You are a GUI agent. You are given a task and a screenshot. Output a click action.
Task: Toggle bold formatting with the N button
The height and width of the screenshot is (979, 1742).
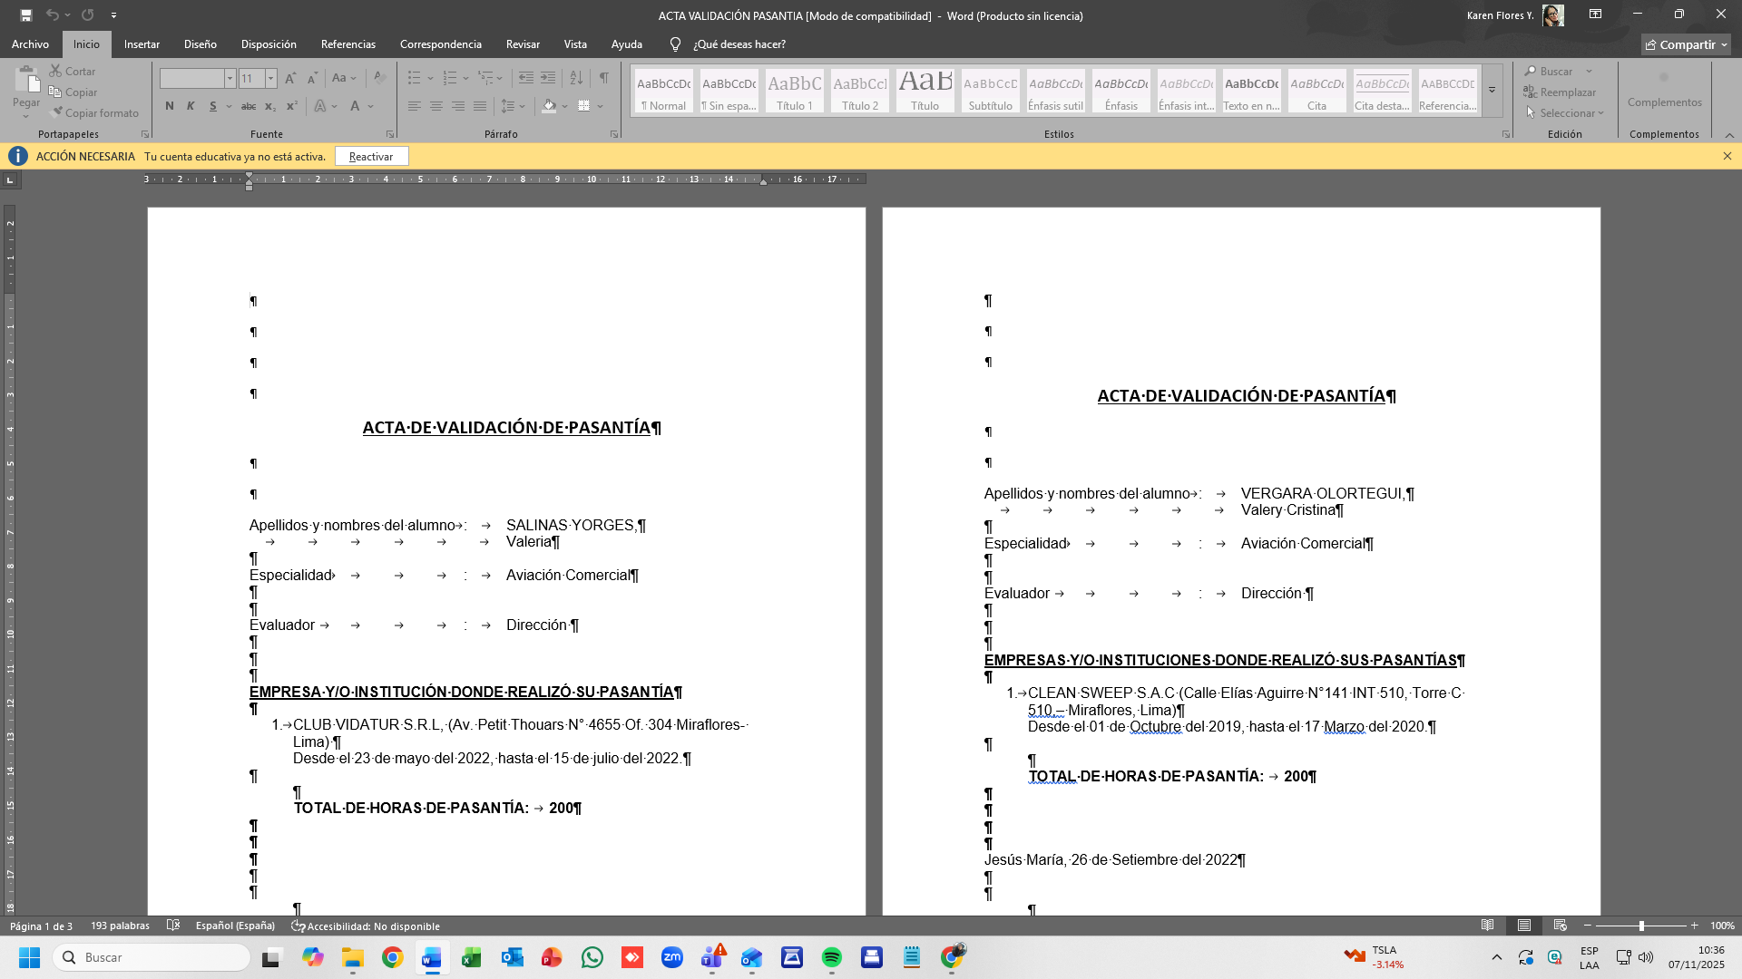coord(170,106)
